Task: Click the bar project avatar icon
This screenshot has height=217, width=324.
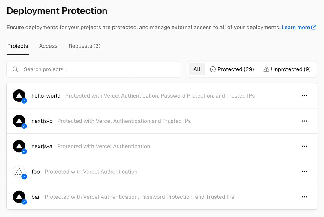Action: click(x=19, y=197)
